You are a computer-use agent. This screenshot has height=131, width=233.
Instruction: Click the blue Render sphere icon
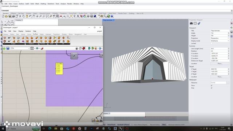95,16
